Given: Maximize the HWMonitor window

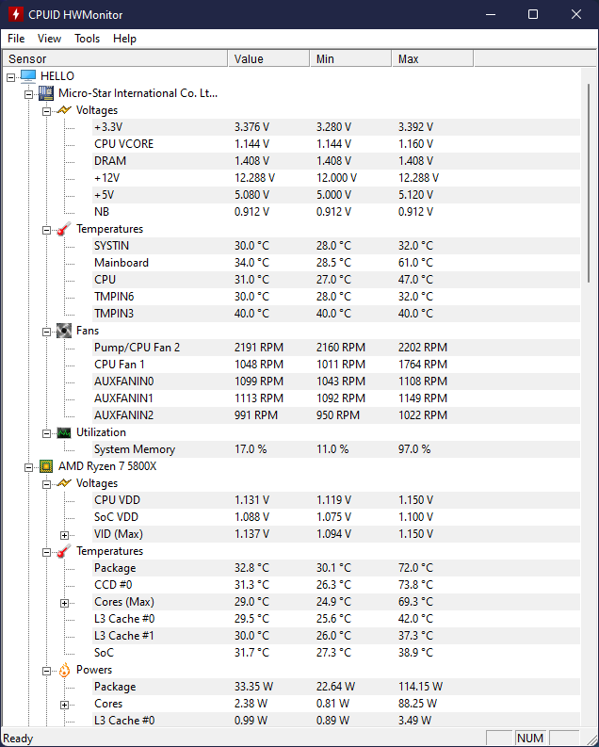Looking at the screenshot, I should pyautogui.click(x=533, y=14).
